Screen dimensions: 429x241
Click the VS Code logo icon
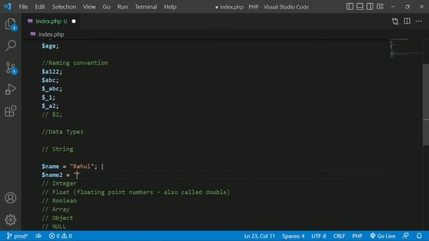pos(7,6)
